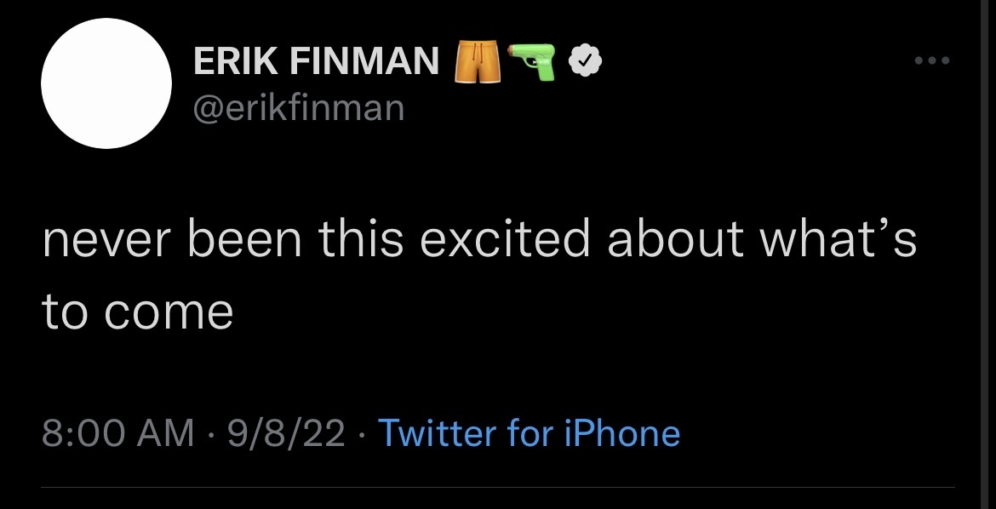Open the white circular profile avatar
This screenshot has height=509, width=996.
(106, 83)
